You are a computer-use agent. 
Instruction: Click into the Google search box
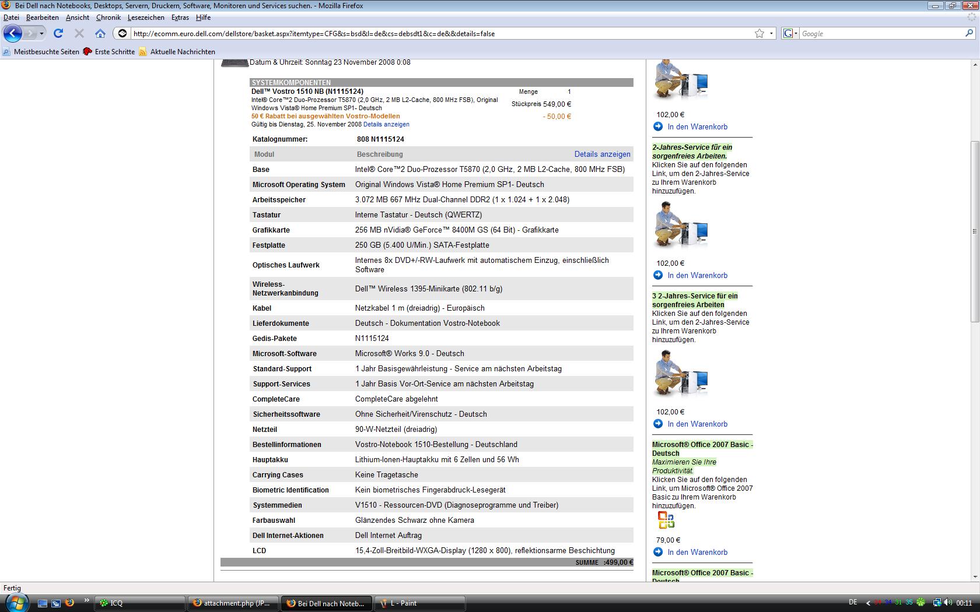coord(881,33)
